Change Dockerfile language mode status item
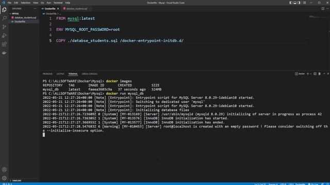The image size is (330, 185). coord(300,184)
